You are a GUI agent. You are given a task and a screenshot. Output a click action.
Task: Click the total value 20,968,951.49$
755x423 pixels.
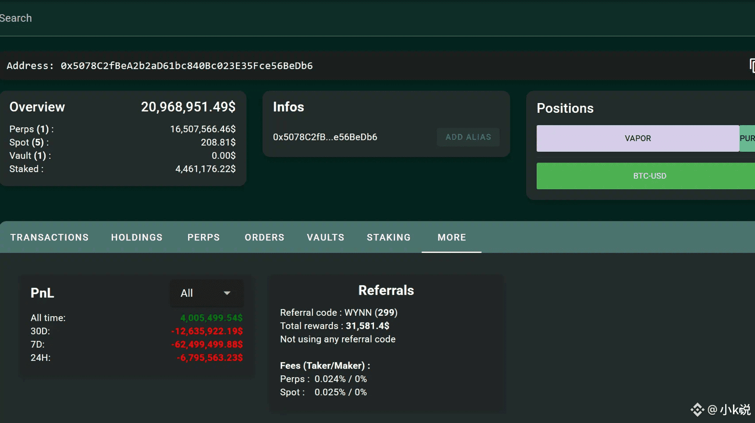coord(188,107)
